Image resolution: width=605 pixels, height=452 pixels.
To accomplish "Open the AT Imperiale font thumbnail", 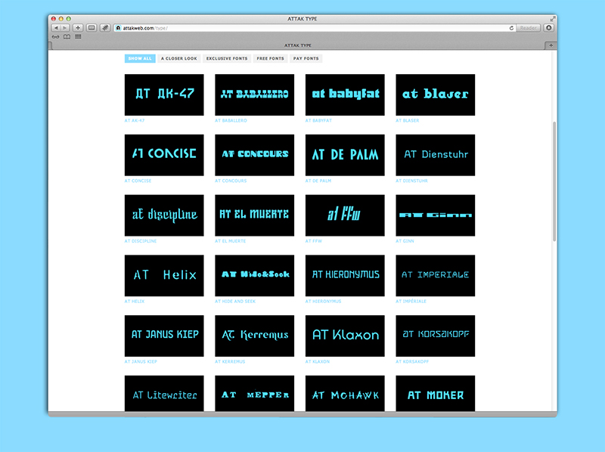I will point(436,276).
